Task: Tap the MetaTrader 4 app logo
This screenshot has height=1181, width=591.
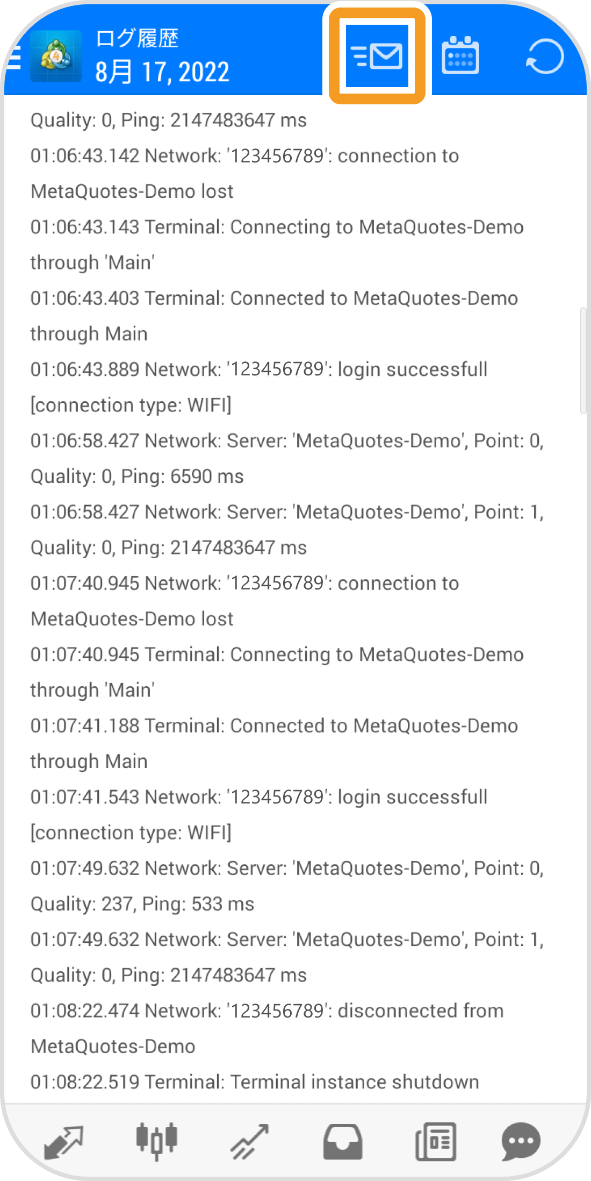Action: click(56, 56)
